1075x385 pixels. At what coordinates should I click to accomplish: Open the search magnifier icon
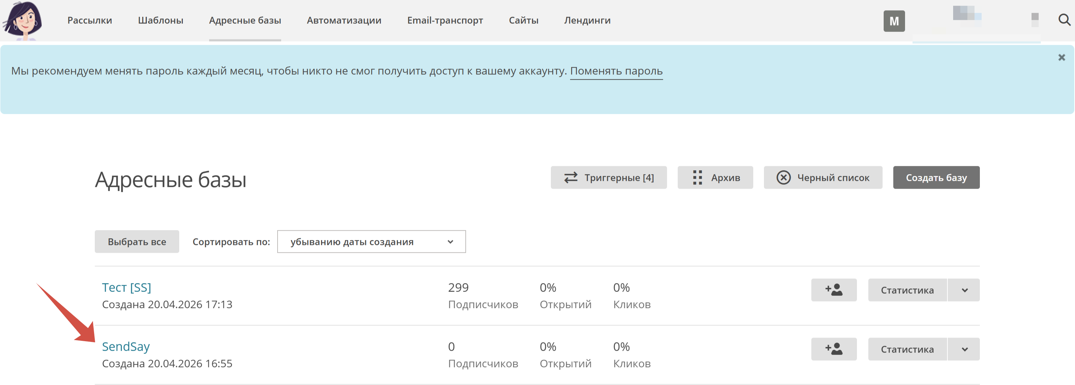tap(1064, 20)
